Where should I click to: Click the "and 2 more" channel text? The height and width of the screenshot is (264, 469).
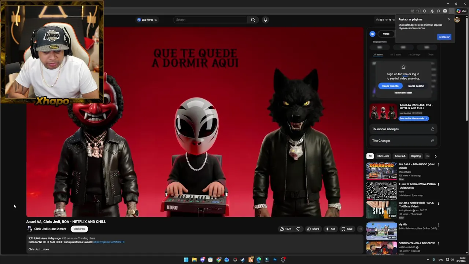click(x=59, y=229)
